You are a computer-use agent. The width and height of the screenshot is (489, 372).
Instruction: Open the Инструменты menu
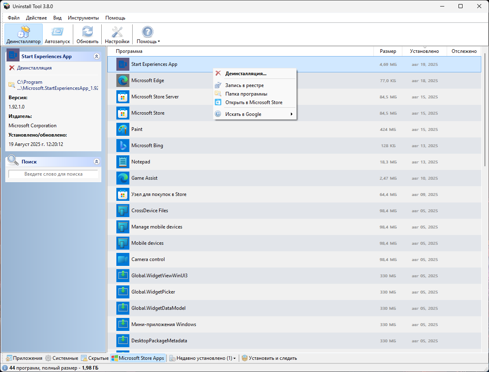83,18
